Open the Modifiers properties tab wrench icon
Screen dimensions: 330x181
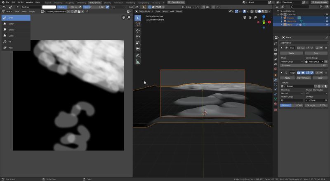(276, 80)
